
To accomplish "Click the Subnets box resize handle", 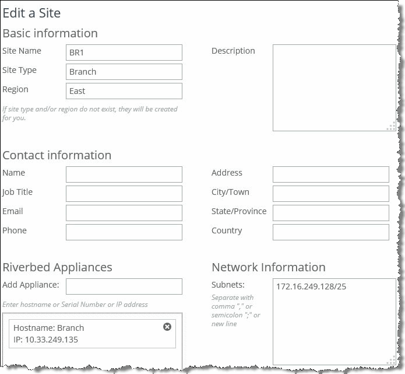I will [392, 361].
